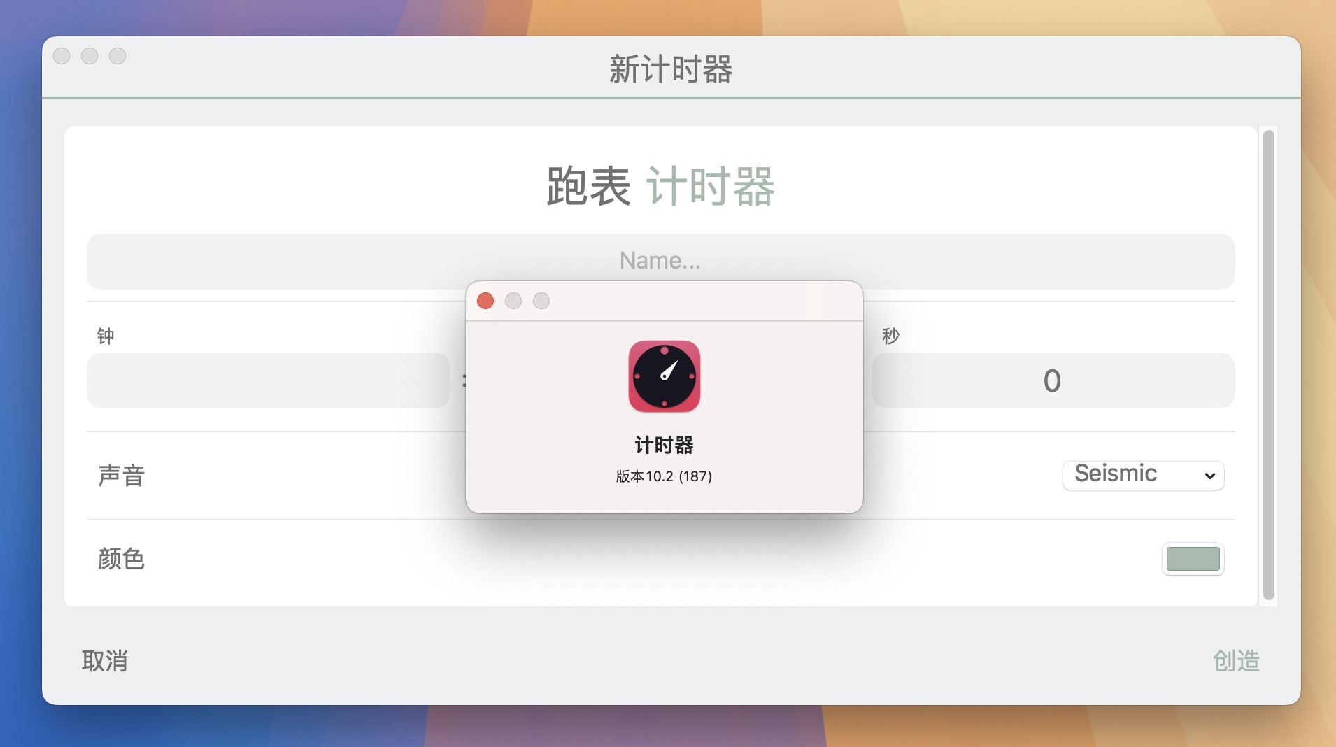Click the version text 版本10.2 (187)
The width and height of the screenshot is (1336, 747).
tap(664, 476)
